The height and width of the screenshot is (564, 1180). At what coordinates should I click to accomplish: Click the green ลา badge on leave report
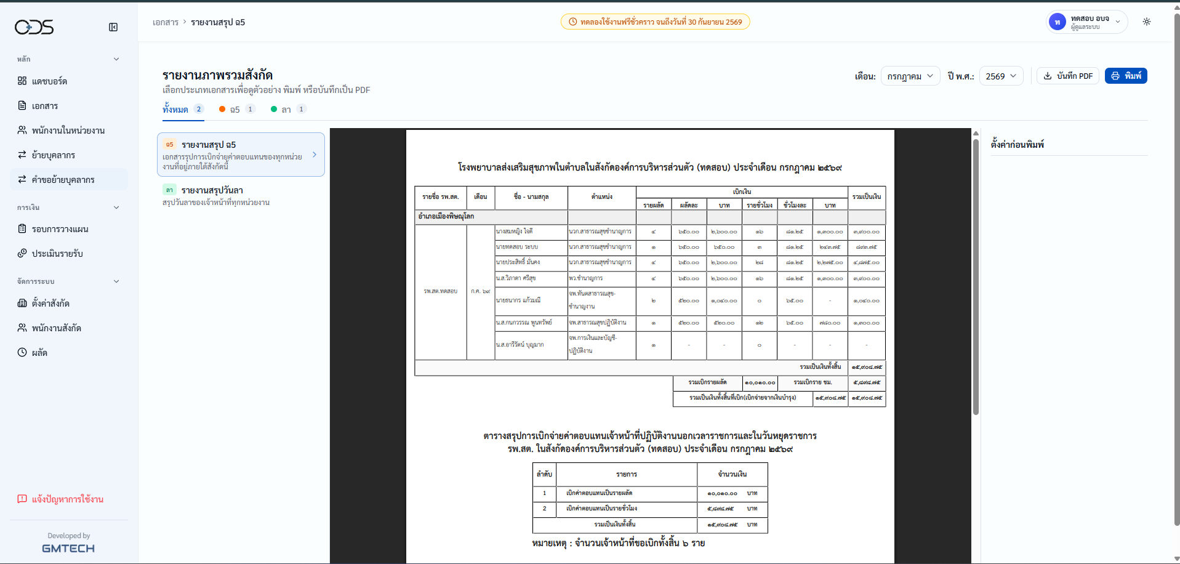pos(169,190)
